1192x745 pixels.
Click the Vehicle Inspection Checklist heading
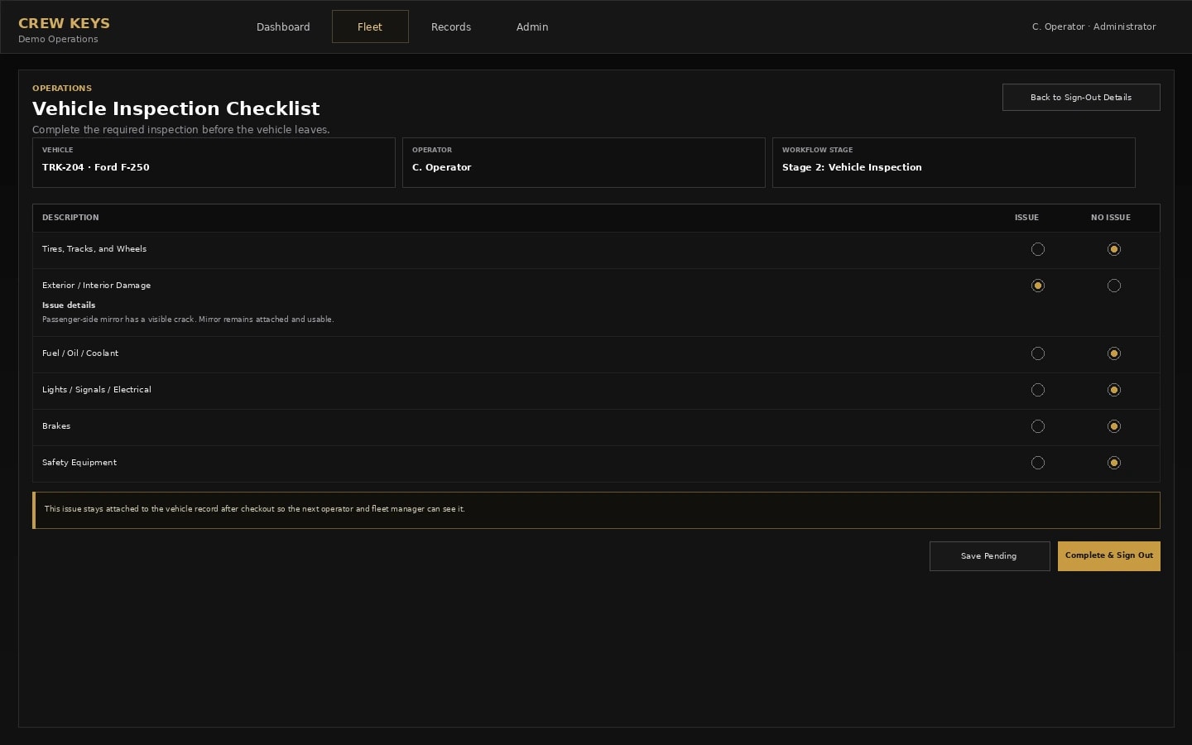(x=175, y=108)
